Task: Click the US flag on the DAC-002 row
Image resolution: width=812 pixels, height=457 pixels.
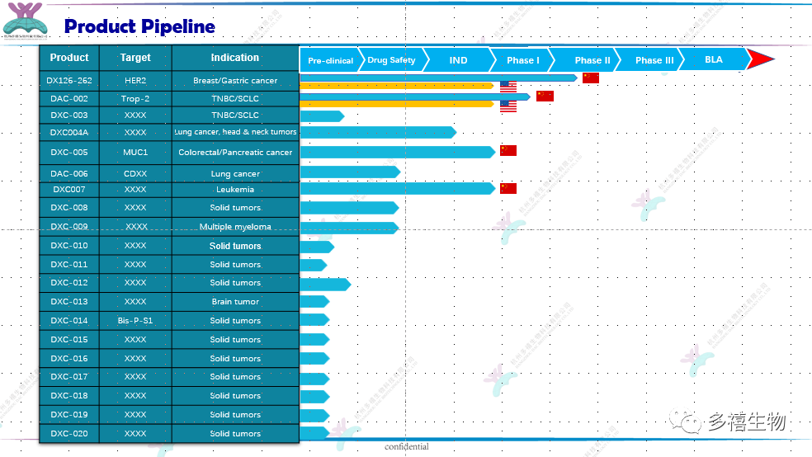Action: (508, 106)
